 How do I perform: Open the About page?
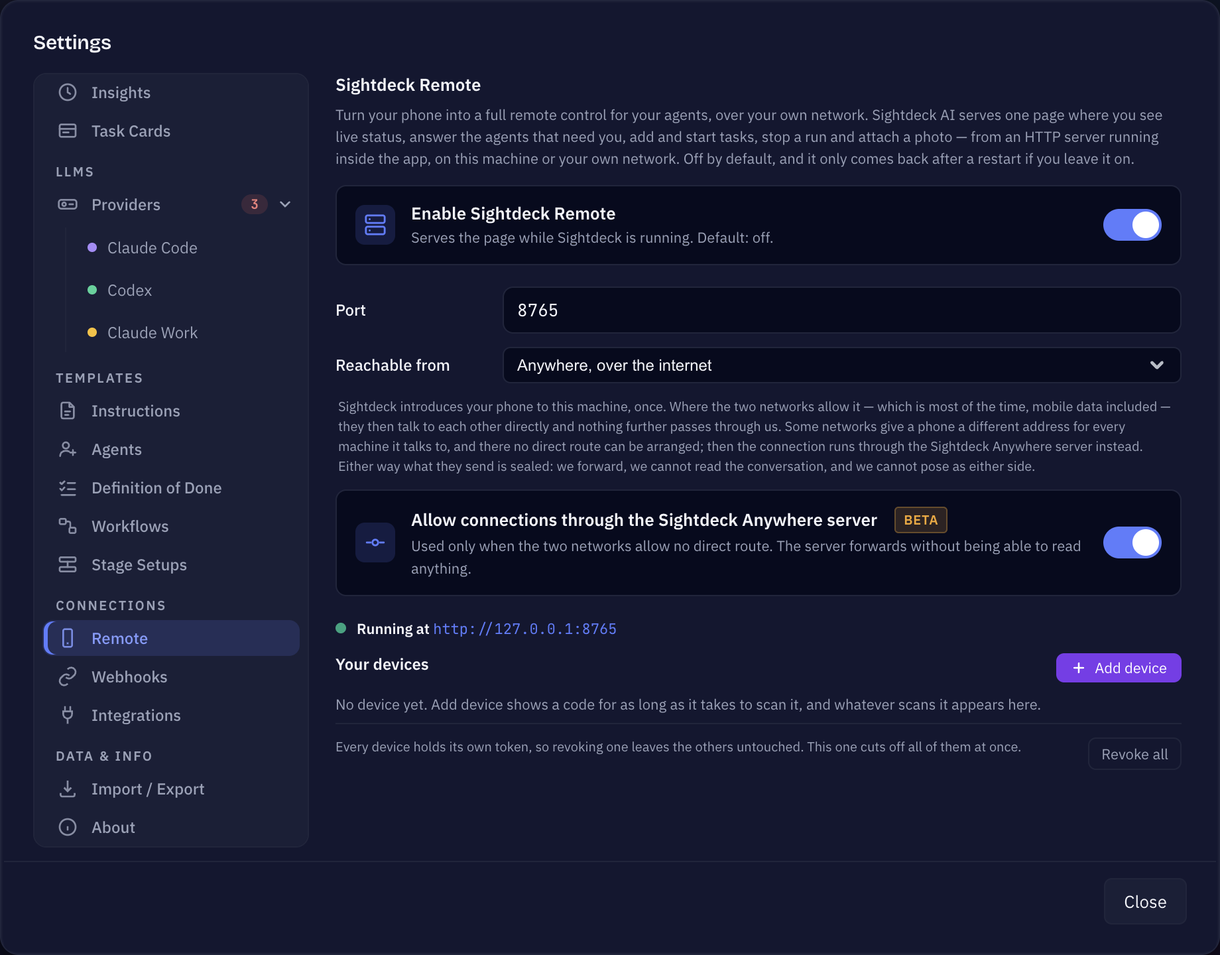(x=171, y=827)
